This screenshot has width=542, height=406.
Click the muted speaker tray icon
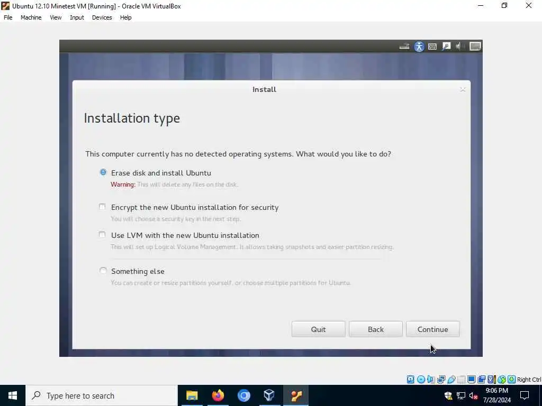tap(474, 395)
